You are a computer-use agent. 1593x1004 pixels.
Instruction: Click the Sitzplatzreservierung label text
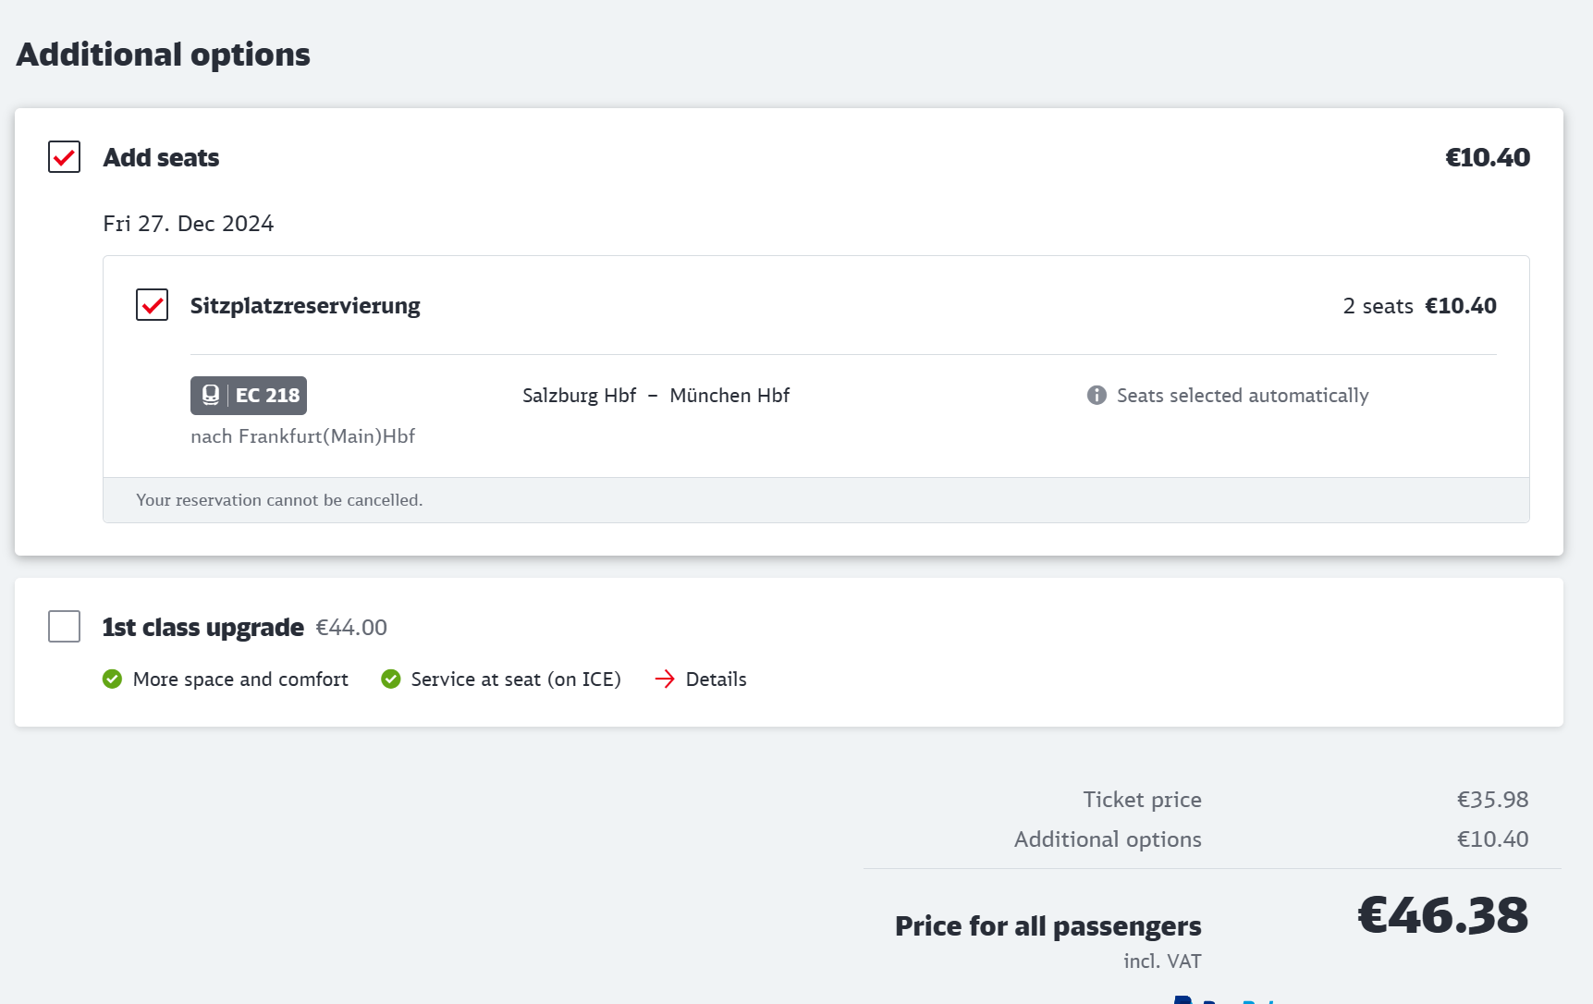click(x=305, y=305)
